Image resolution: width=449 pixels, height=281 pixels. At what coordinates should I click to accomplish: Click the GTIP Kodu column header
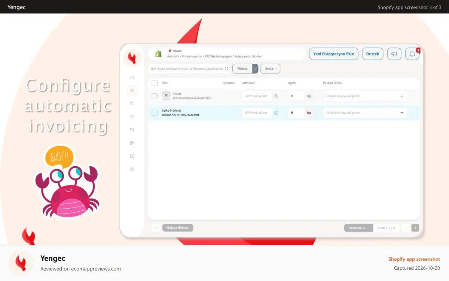[x=248, y=83]
